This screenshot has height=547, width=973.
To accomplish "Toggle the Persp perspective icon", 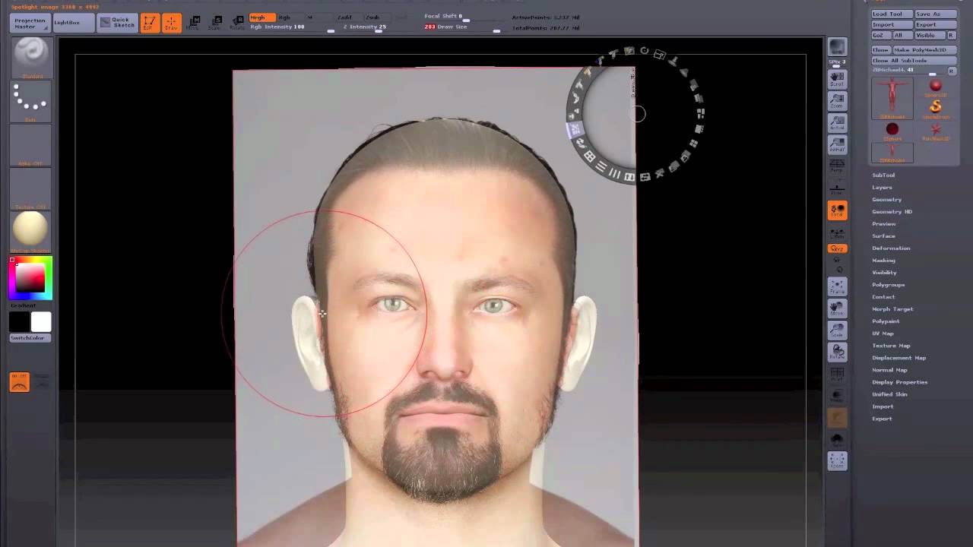I will [837, 166].
